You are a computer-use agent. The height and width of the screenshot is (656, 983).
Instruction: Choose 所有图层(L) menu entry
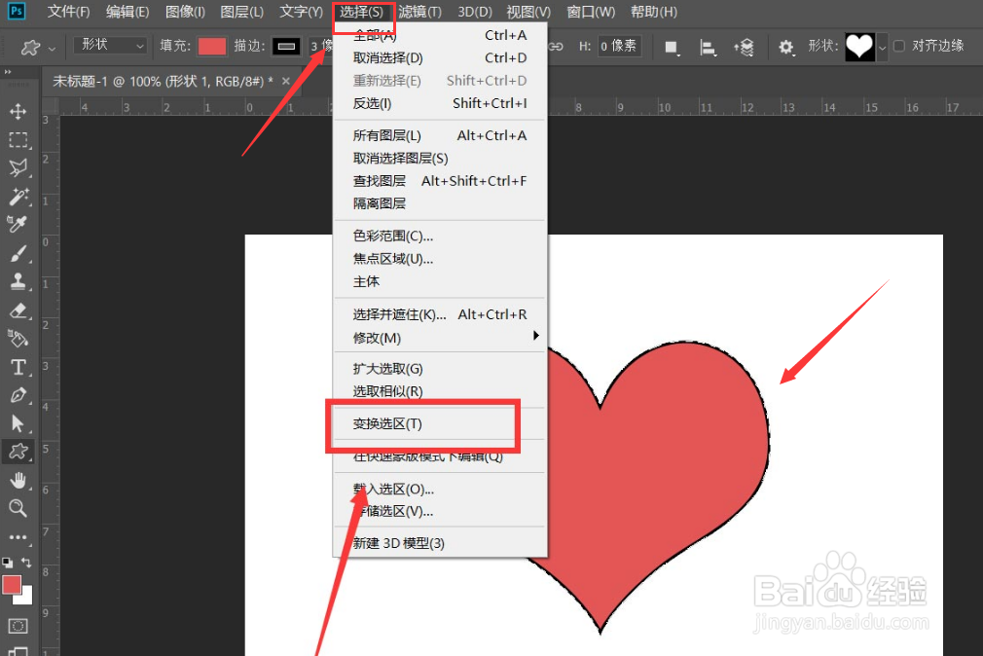pos(440,135)
